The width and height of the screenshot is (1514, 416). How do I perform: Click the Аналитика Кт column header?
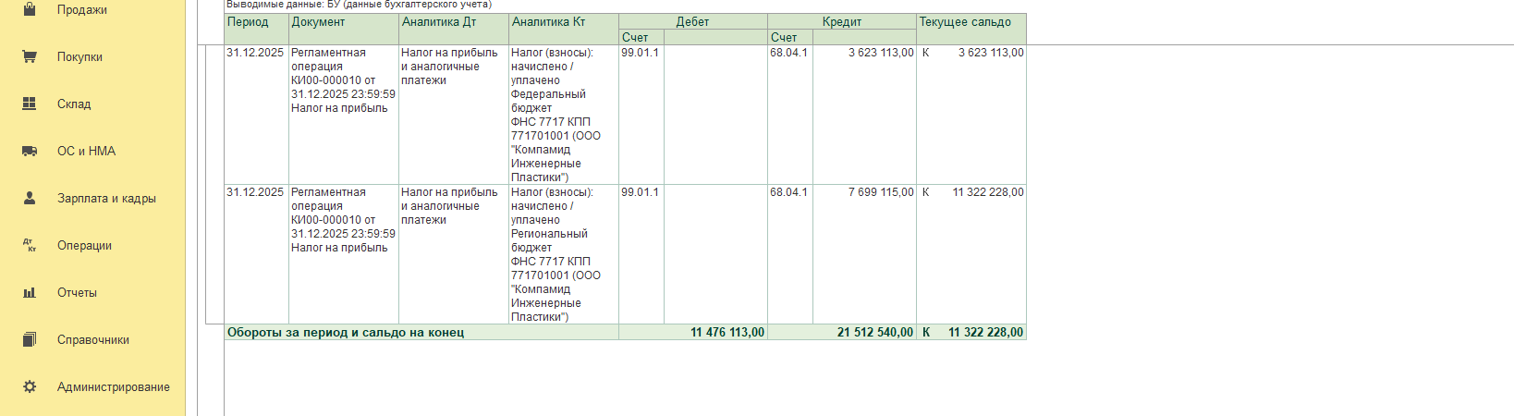click(549, 22)
